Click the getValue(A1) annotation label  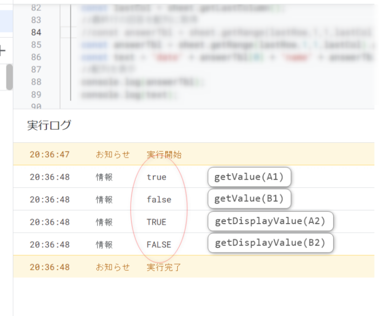[249, 177]
